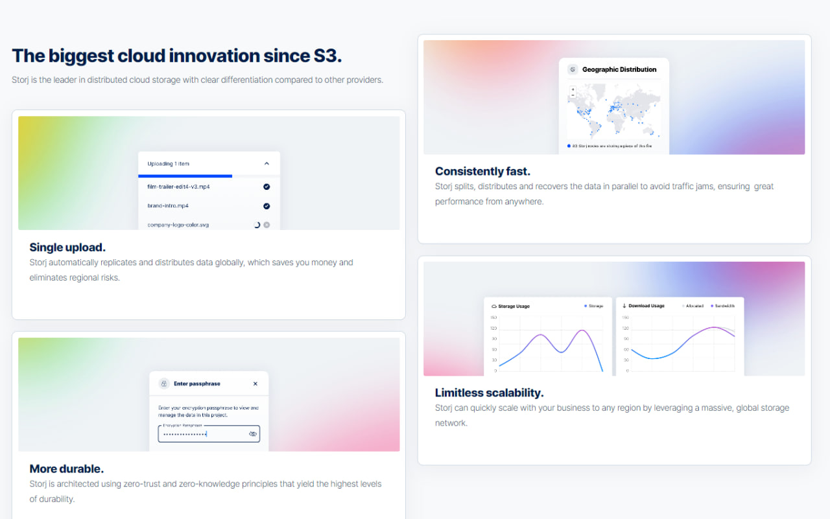Image resolution: width=830 pixels, height=519 pixels.
Task: Click the cloud icon beside Storage Usage
Action: tap(494, 306)
